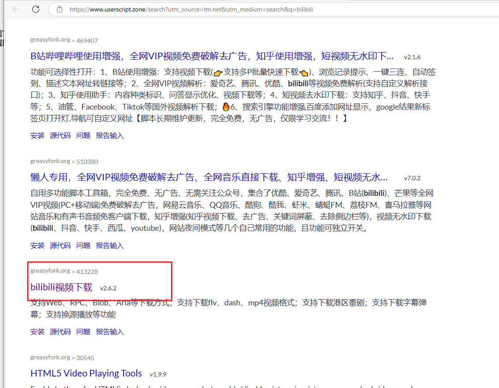The image size is (499, 388).
Task: Click 安装 under the B站哔哩哔哩使用增强 script
Action: 37,136
